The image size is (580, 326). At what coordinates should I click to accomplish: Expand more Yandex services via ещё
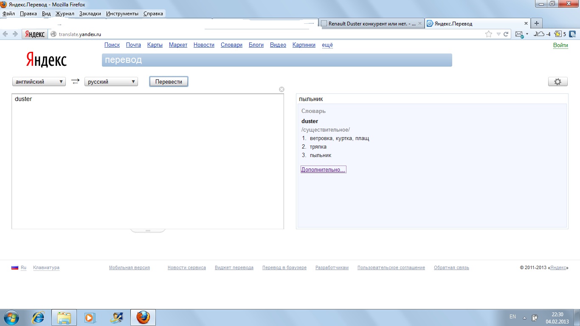(x=327, y=45)
